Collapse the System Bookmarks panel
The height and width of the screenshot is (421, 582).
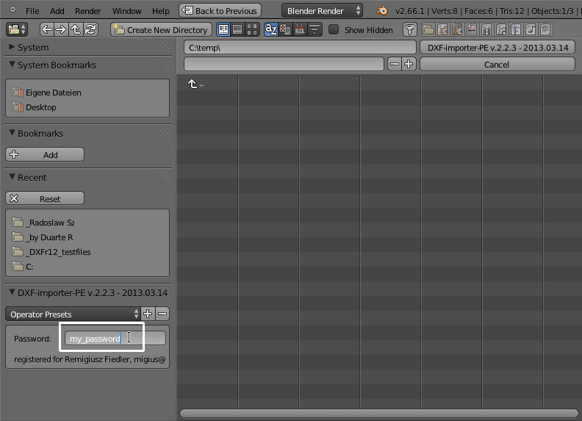pyautogui.click(x=12, y=65)
